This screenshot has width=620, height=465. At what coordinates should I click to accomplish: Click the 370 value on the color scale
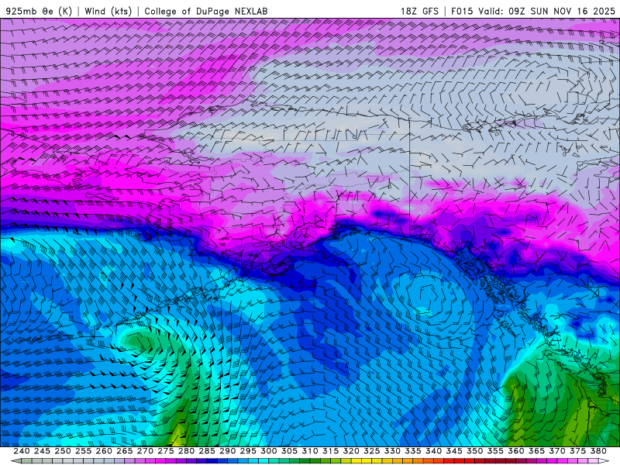tap(557, 451)
